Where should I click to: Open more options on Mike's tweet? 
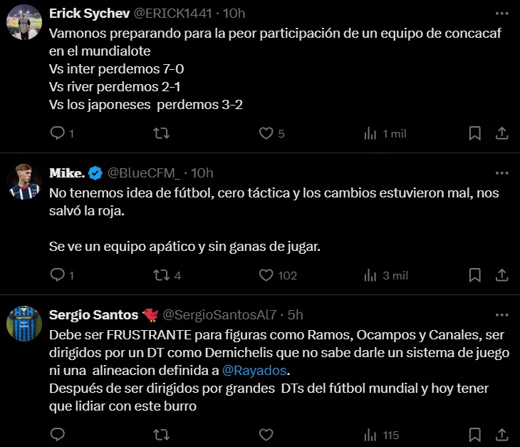pyautogui.click(x=501, y=173)
